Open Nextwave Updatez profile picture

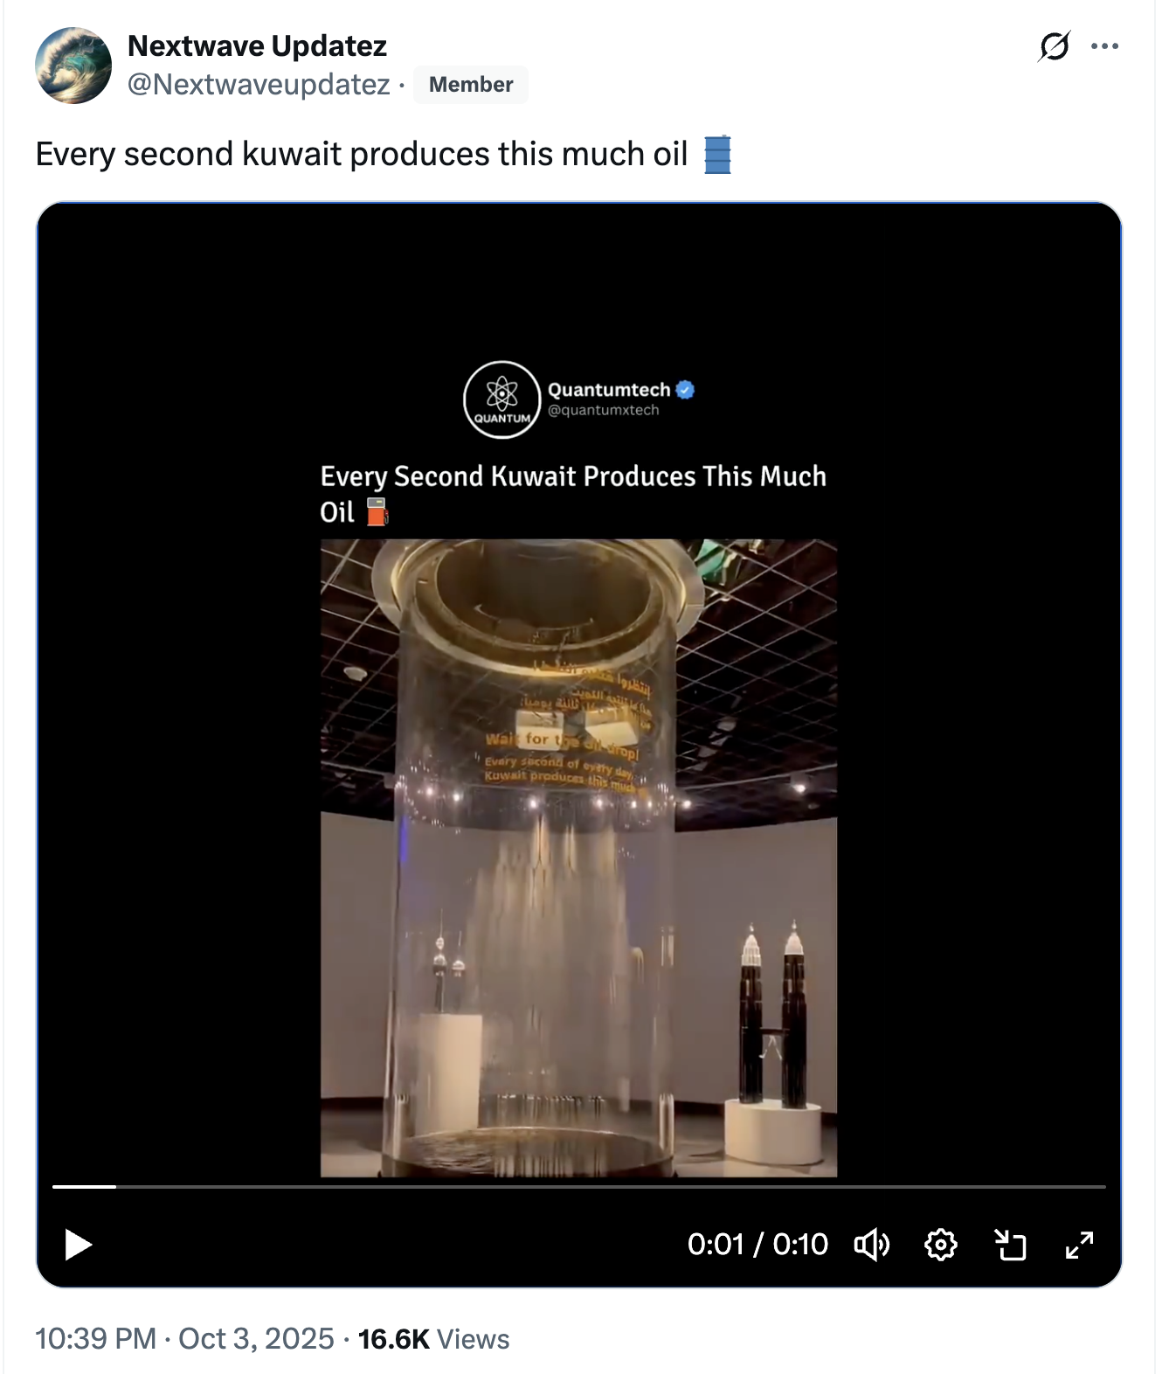tap(73, 66)
